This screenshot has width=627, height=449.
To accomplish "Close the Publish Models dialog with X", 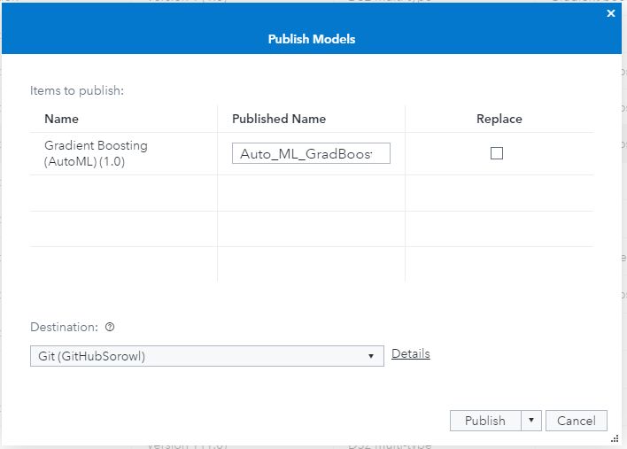I will (x=610, y=13).
